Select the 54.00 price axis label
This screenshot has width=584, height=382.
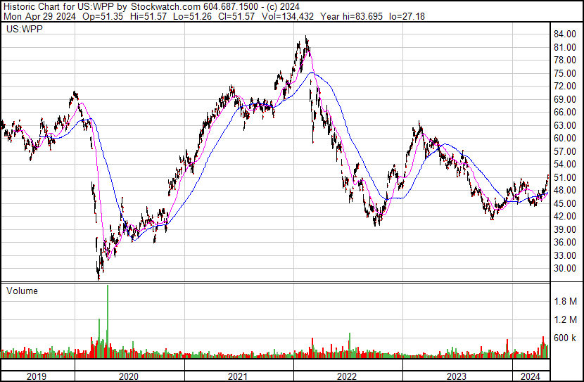pyautogui.click(x=565, y=164)
